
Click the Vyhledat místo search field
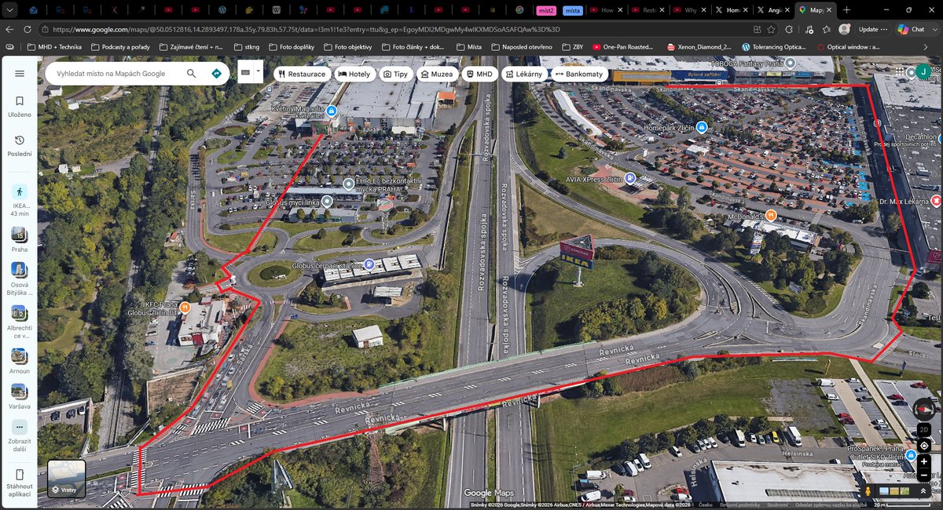[x=110, y=74]
